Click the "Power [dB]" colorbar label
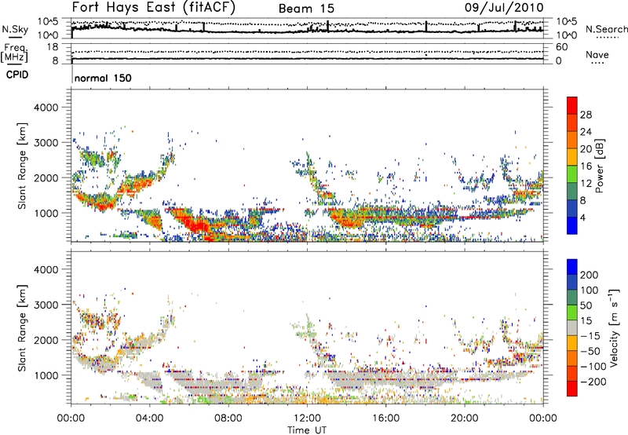 pyautogui.click(x=600, y=166)
